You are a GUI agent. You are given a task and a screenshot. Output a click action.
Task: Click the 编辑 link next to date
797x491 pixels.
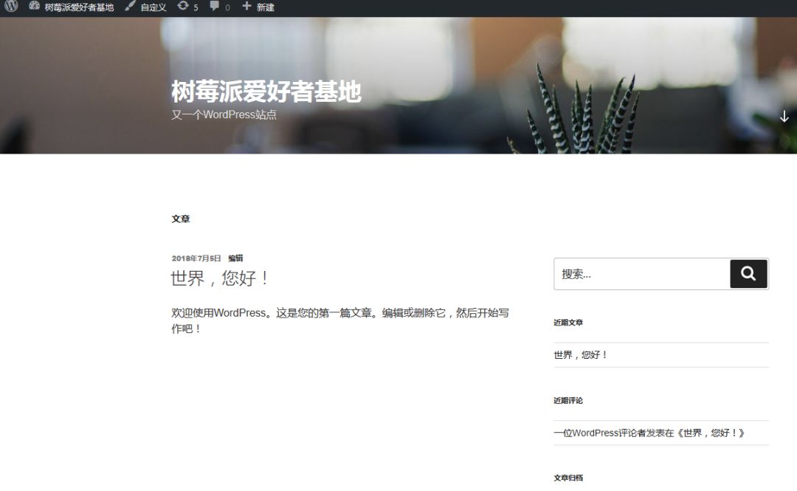235,258
